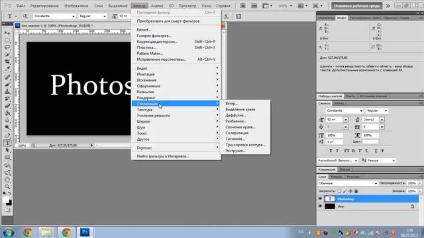Click text Цвет color swatch in Character panel
Screen dimensions: 424x238
point(370,141)
